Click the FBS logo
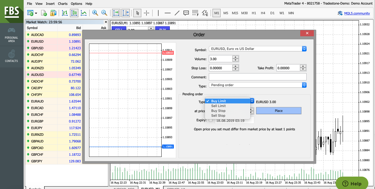The width and height of the screenshot is (375, 189). (12, 11)
